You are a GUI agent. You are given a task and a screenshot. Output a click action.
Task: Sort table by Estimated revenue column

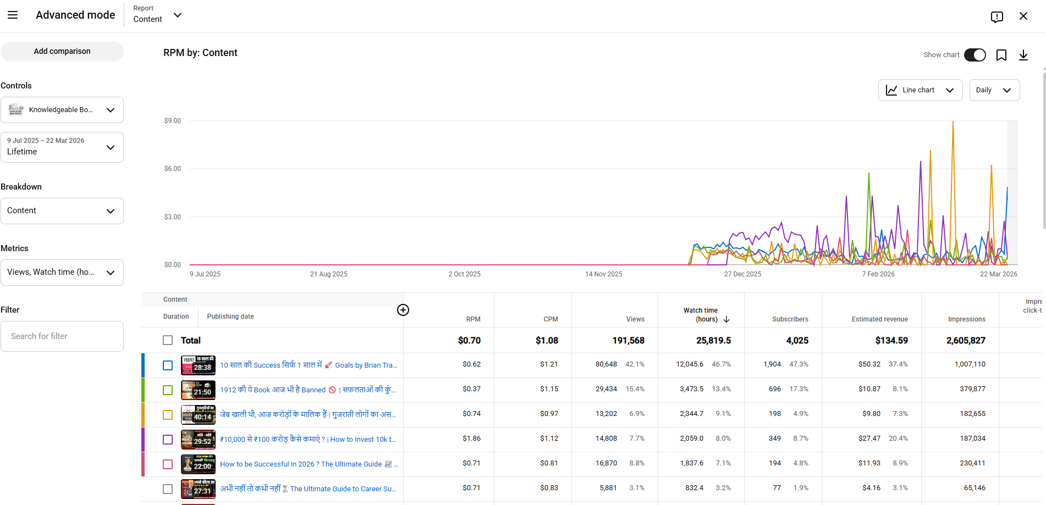coord(879,319)
